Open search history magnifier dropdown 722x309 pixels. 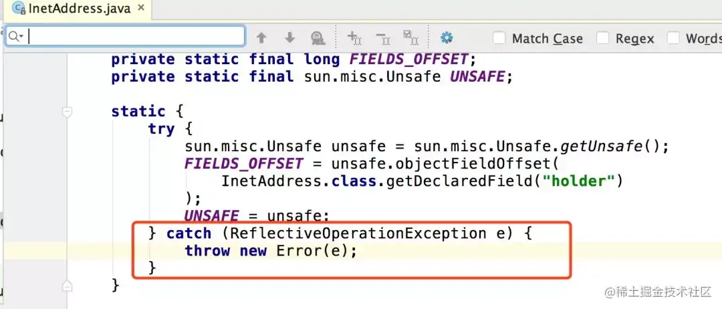click(15, 36)
